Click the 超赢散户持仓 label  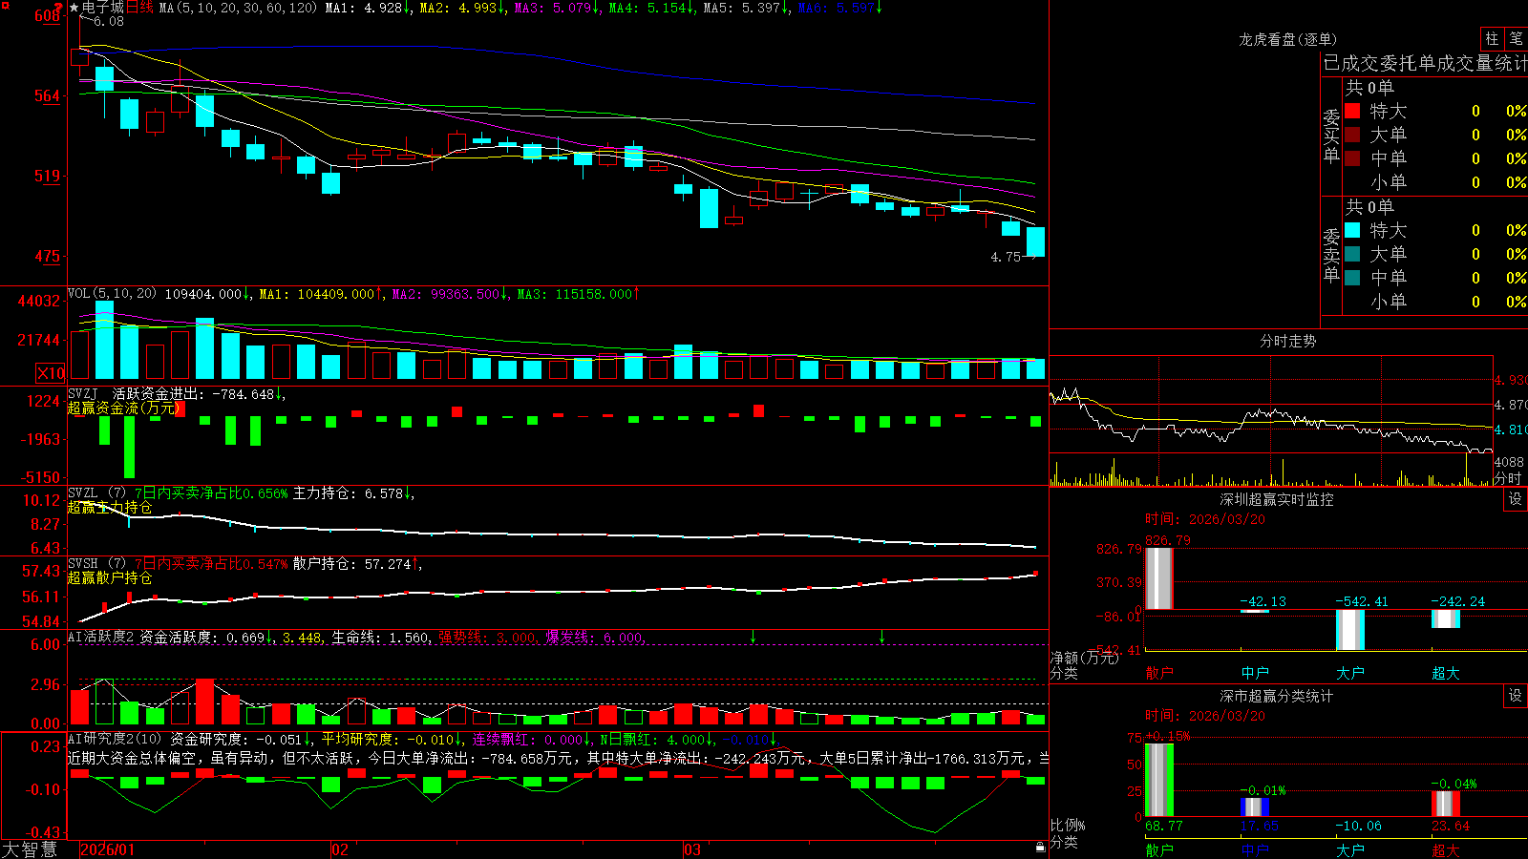tap(110, 578)
